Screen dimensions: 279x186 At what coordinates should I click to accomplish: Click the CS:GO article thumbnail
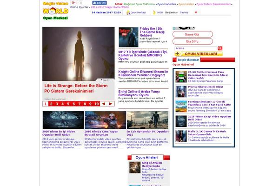pos(181,77)
